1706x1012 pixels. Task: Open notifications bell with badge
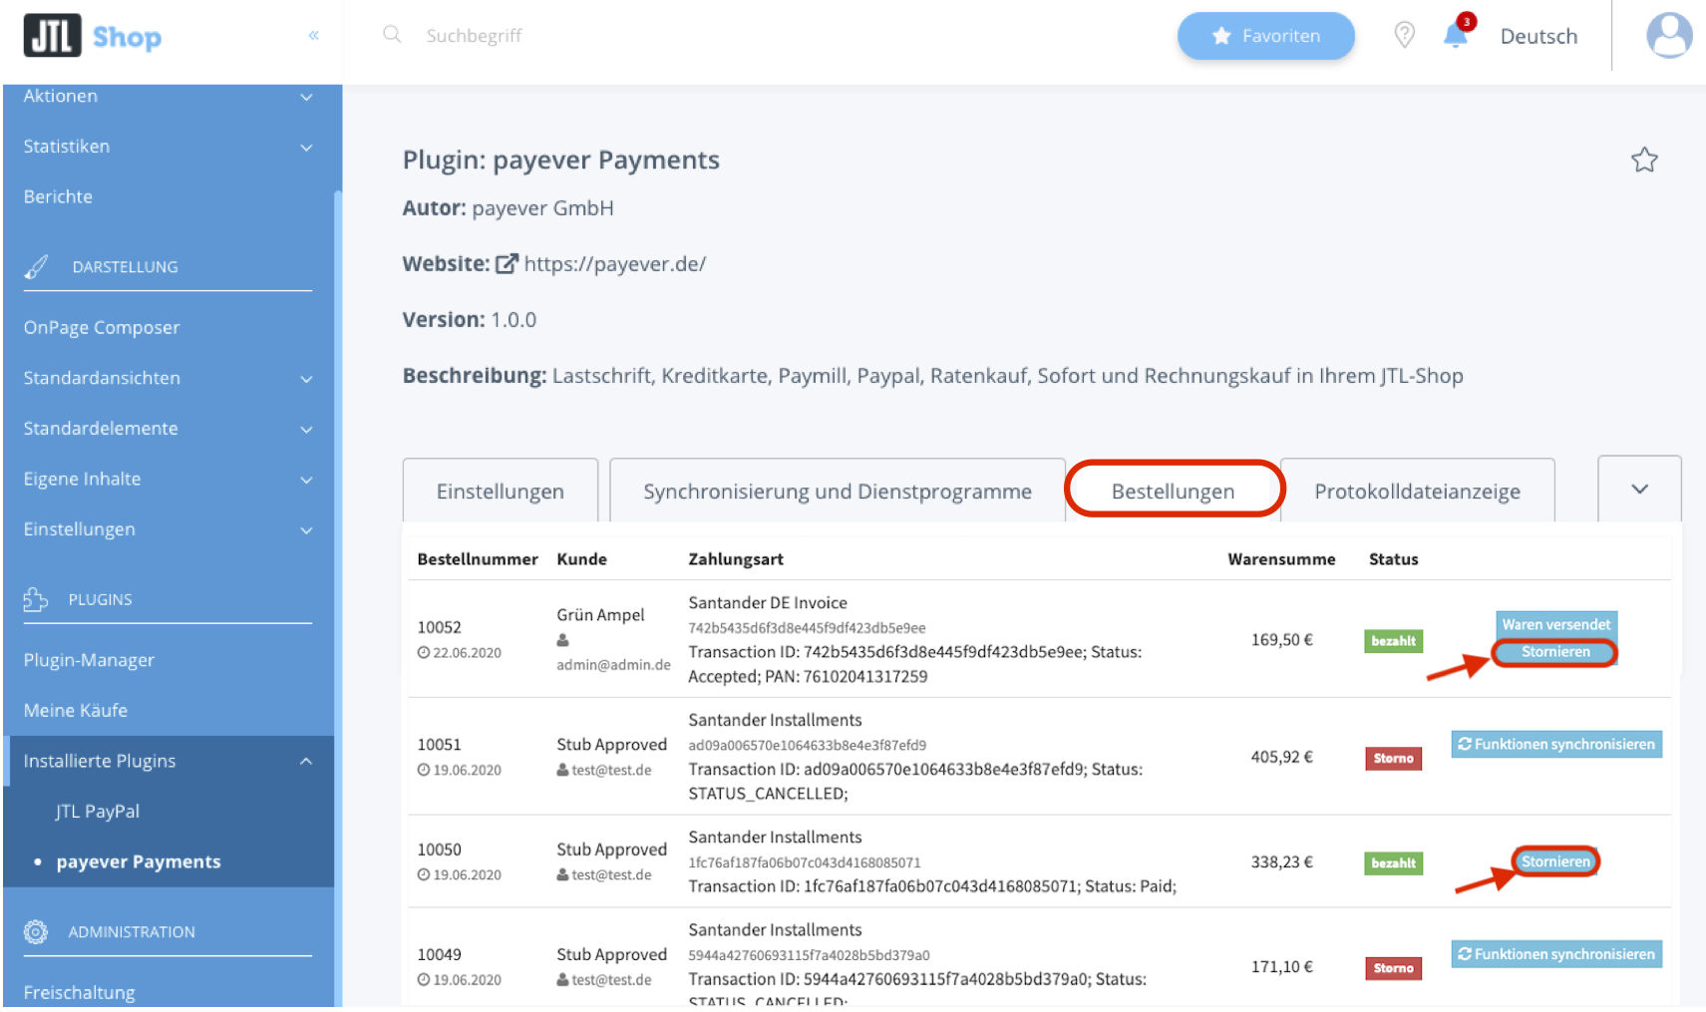click(x=1457, y=34)
